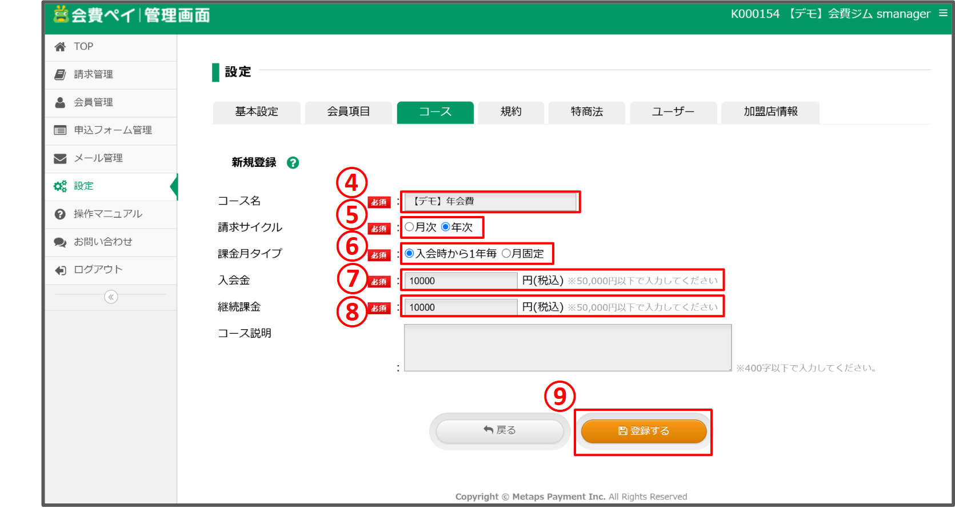
Task: Click green help icon beside 新規登録
Action: click(x=293, y=163)
